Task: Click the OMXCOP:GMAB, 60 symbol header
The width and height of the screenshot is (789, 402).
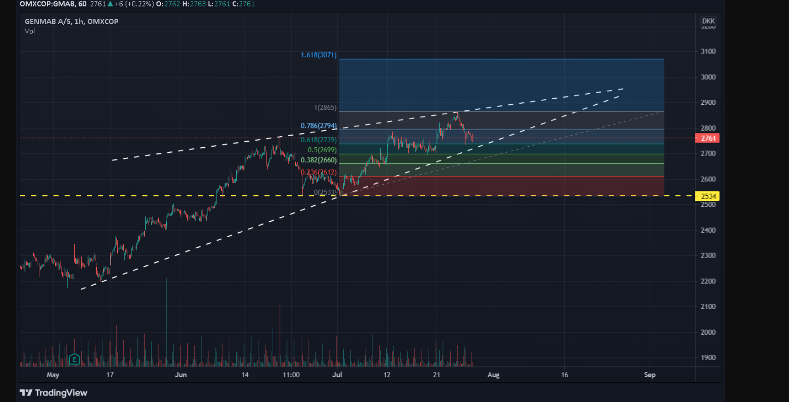Action: 53,4
